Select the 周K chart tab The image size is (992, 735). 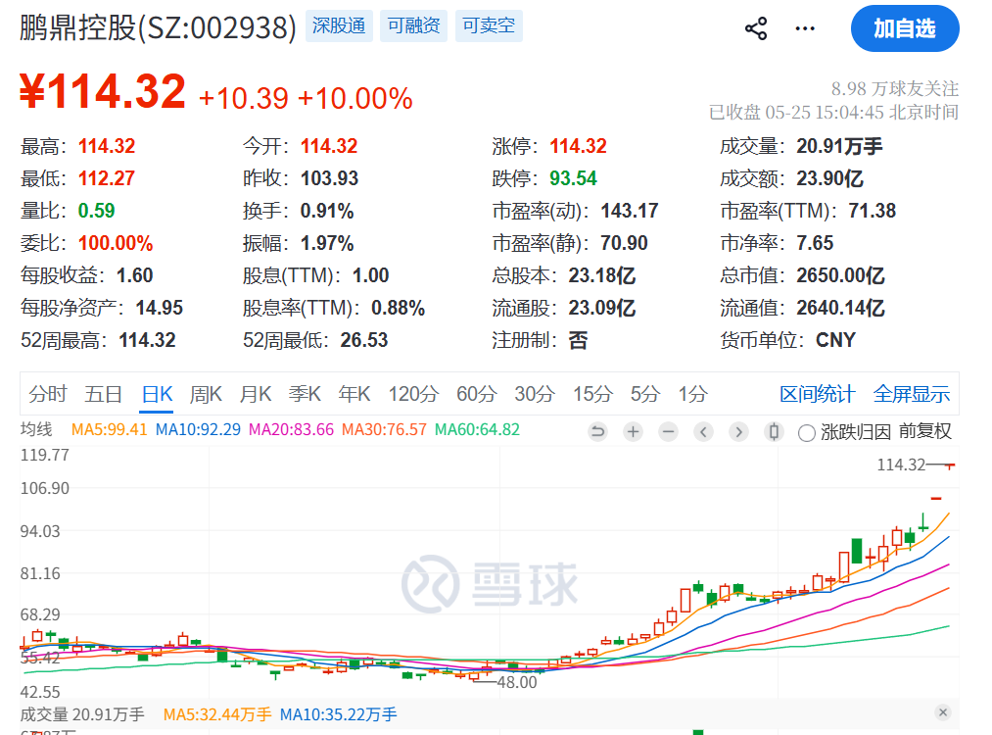click(x=206, y=394)
